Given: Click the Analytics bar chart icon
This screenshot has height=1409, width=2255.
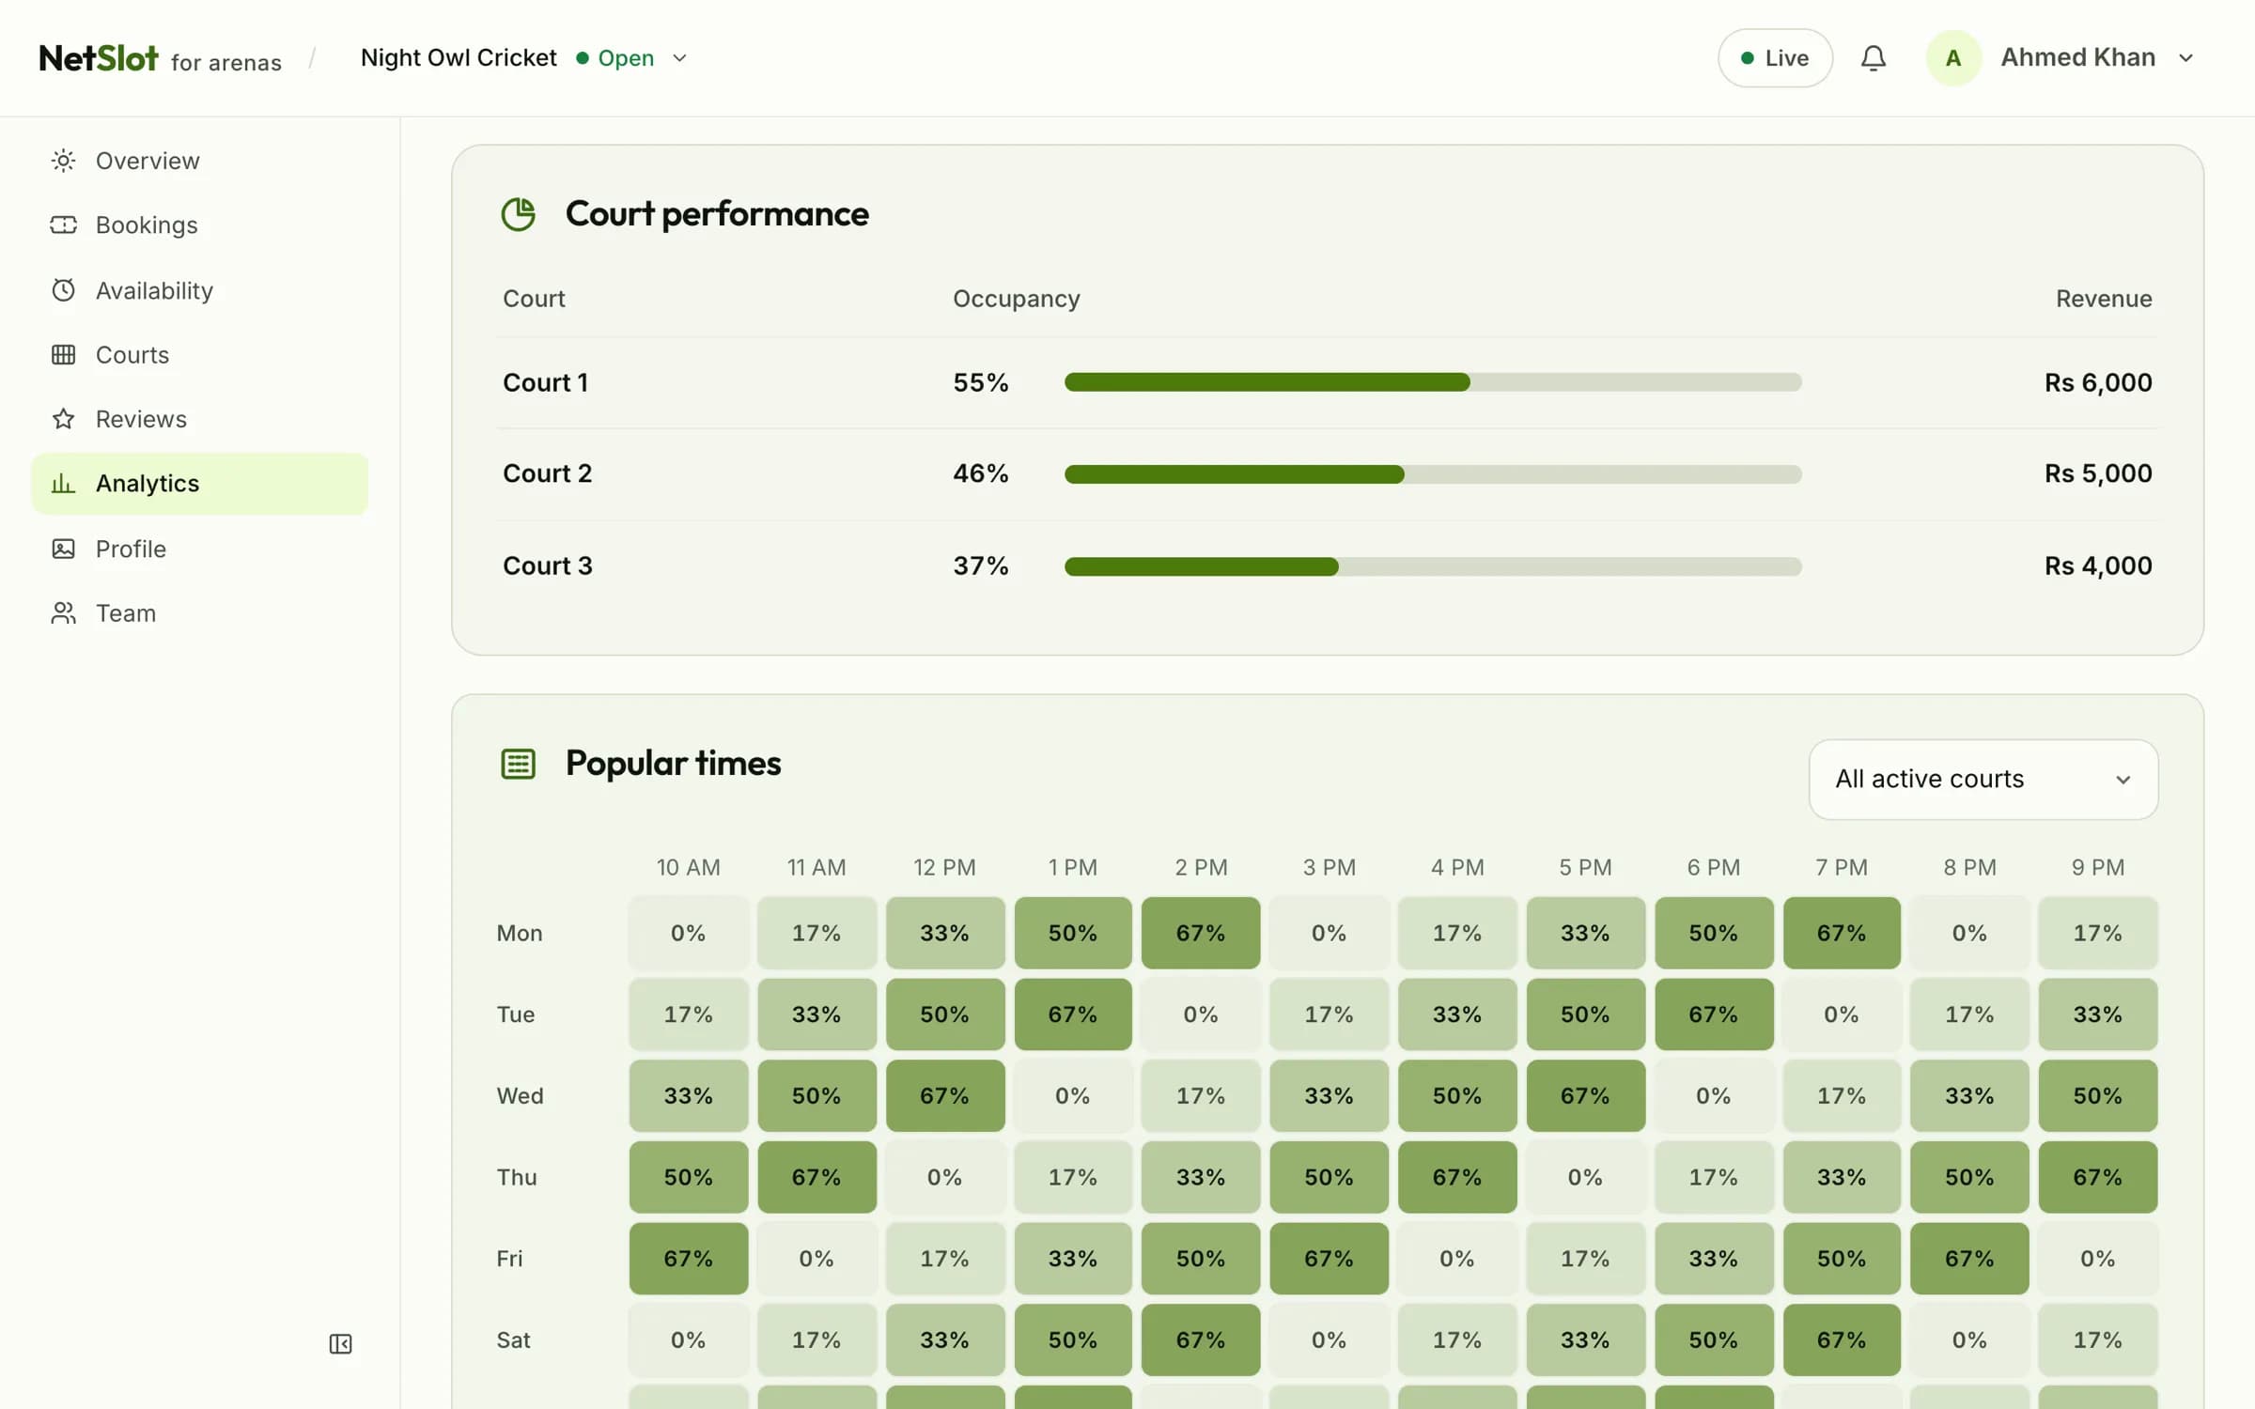Looking at the screenshot, I should pyautogui.click(x=63, y=484).
